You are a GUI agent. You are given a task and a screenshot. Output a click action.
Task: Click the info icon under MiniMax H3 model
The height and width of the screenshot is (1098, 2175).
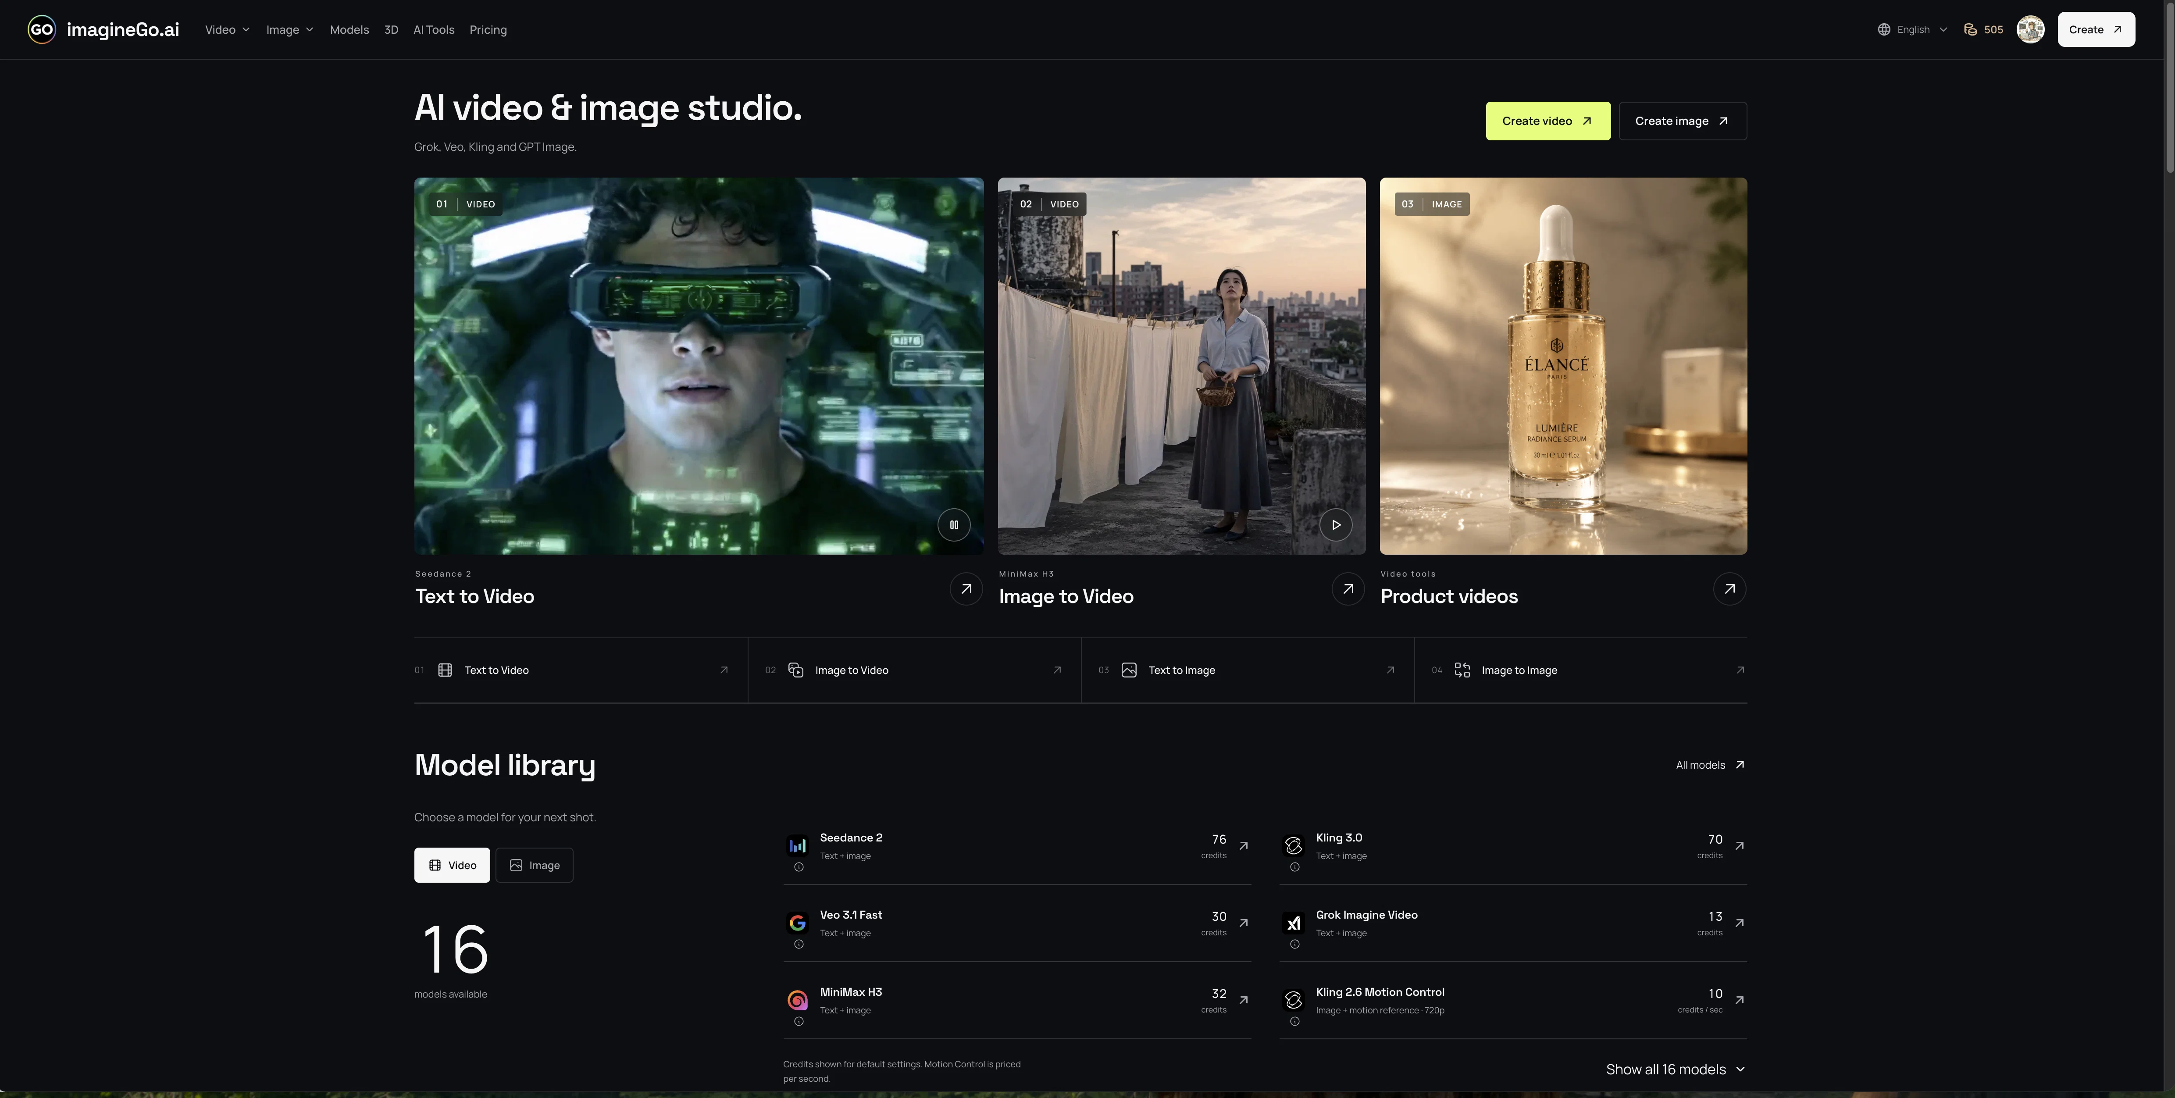click(798, 1022)
